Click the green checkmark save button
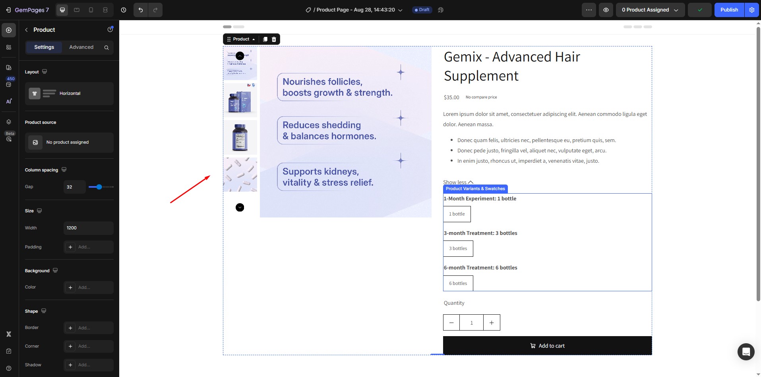The image size is (761, 377). coord(700,10)
